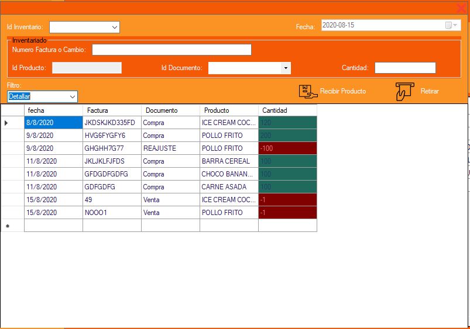Click the green 120 quantity cell
470x329 pixels.
tap(287, 123)
